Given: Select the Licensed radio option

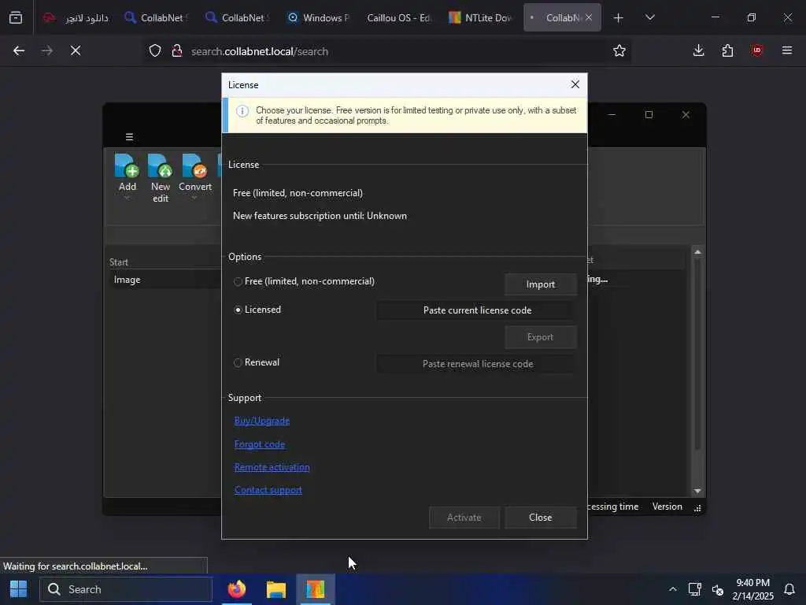Looking at the screenshot, I should pyautogui.click(x=238, y=310).
